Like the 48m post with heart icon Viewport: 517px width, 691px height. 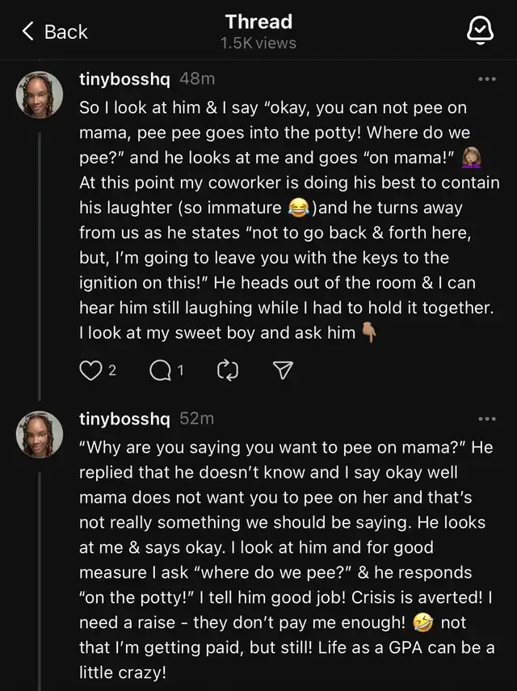coord(90,371)
